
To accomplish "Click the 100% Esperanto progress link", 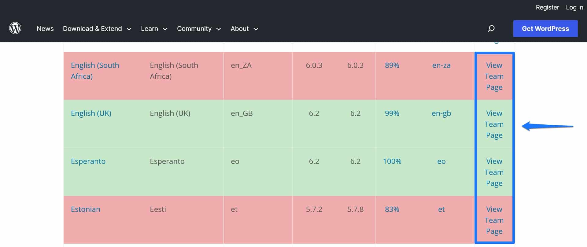I will 392,161.
